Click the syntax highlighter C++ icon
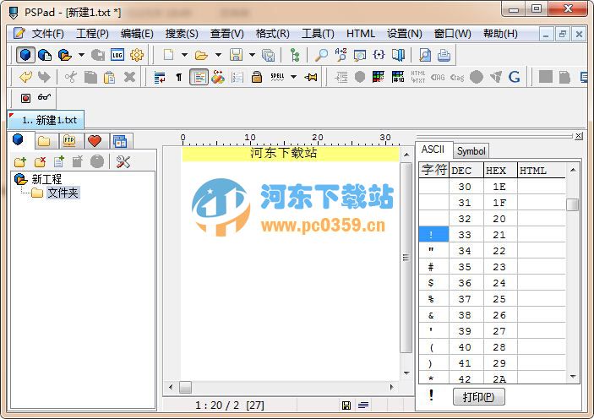594x419 pixels. (218, 77)
